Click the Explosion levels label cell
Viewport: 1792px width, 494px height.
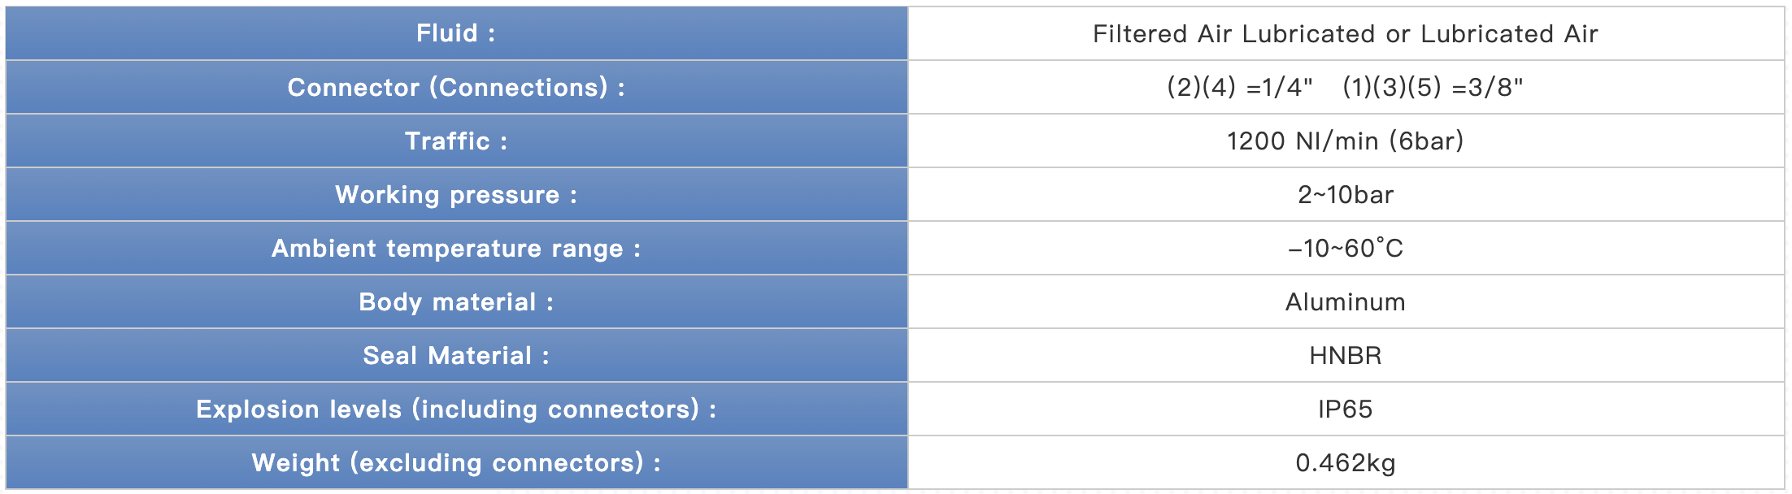(456, 409)
